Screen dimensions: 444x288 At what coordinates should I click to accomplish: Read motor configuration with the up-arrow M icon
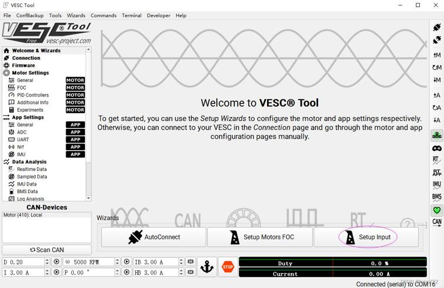[436, 55]
